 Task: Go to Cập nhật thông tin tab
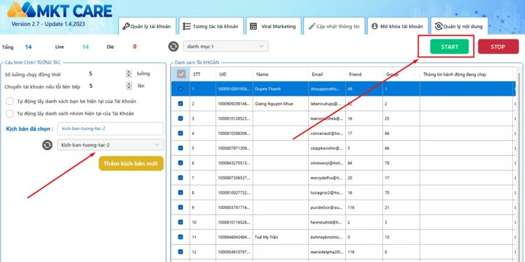pyautogui.click(x=334, y=26)
